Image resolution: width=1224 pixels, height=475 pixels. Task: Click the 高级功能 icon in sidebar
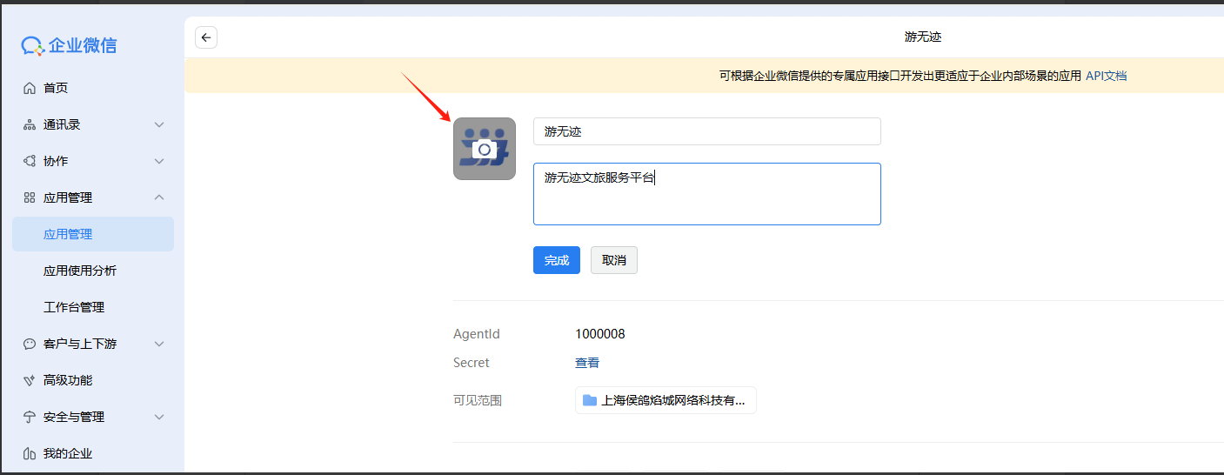30,380
